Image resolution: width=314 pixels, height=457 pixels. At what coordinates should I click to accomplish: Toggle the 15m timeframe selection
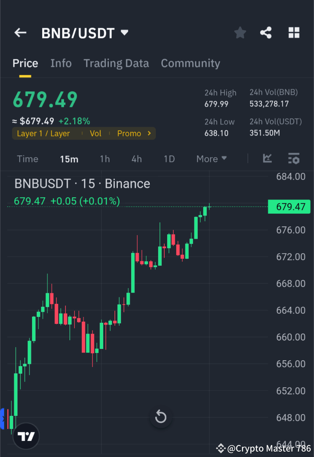pyautogui.click(x=69, y=159)
